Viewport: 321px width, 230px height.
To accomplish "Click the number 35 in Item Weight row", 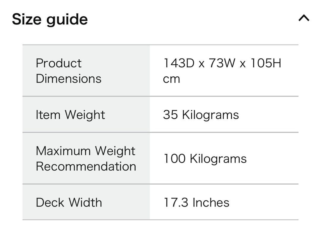I will 171,115.
